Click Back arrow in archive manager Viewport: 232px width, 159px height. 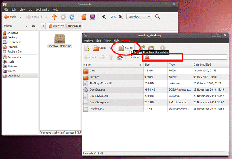click(x=90, y=57)
